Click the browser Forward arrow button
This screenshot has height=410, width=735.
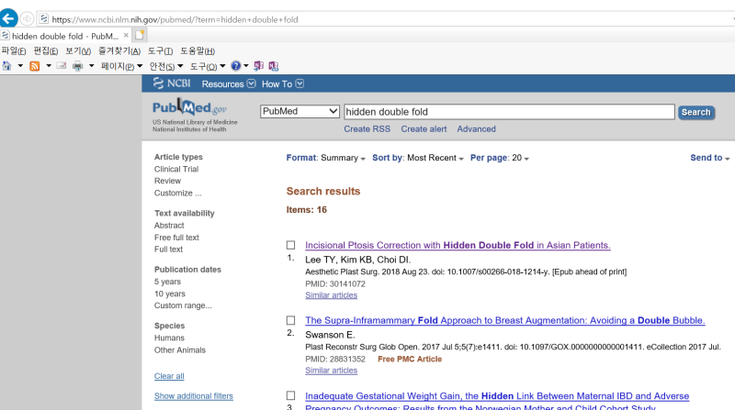27,18
